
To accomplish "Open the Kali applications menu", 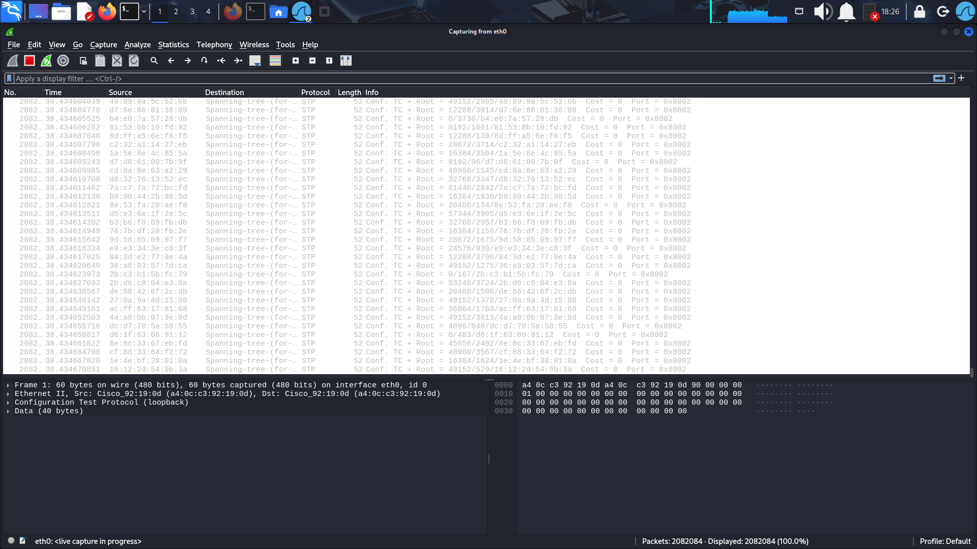I will click(x=11, y=11).
